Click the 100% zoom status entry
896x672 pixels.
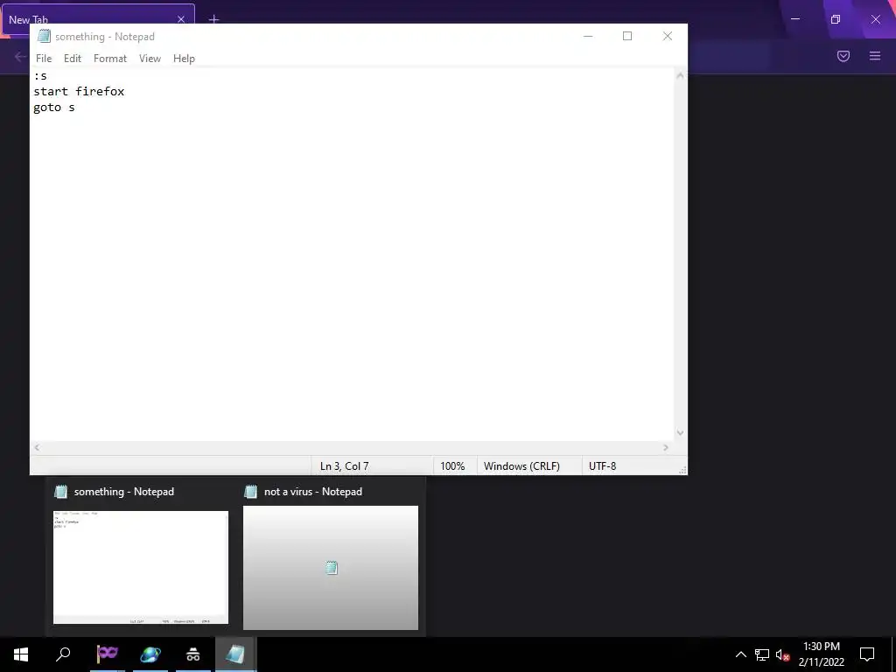click(452, 466)
